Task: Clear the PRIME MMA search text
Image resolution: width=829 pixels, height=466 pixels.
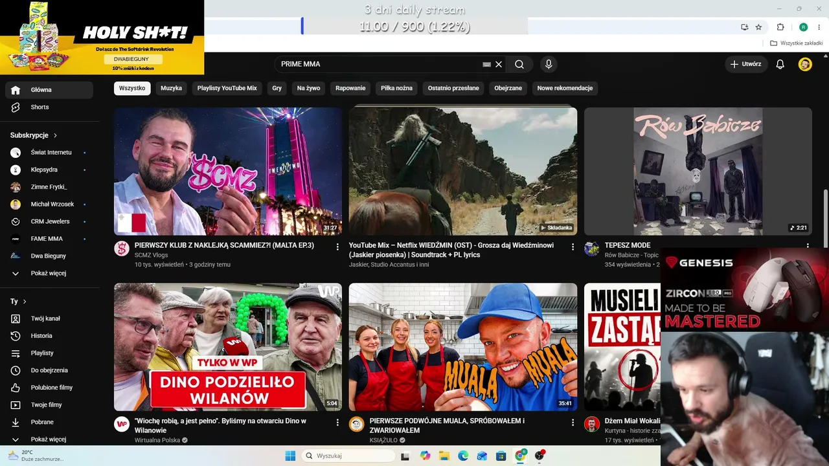Action: [x=499, y=64]
